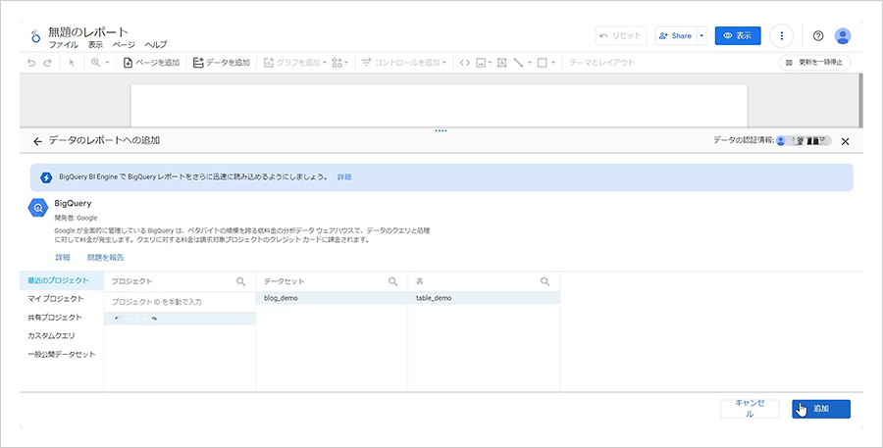Click the blue 表示 view button
The width and height of the screenshot is (883, 448).
point(738,35)
